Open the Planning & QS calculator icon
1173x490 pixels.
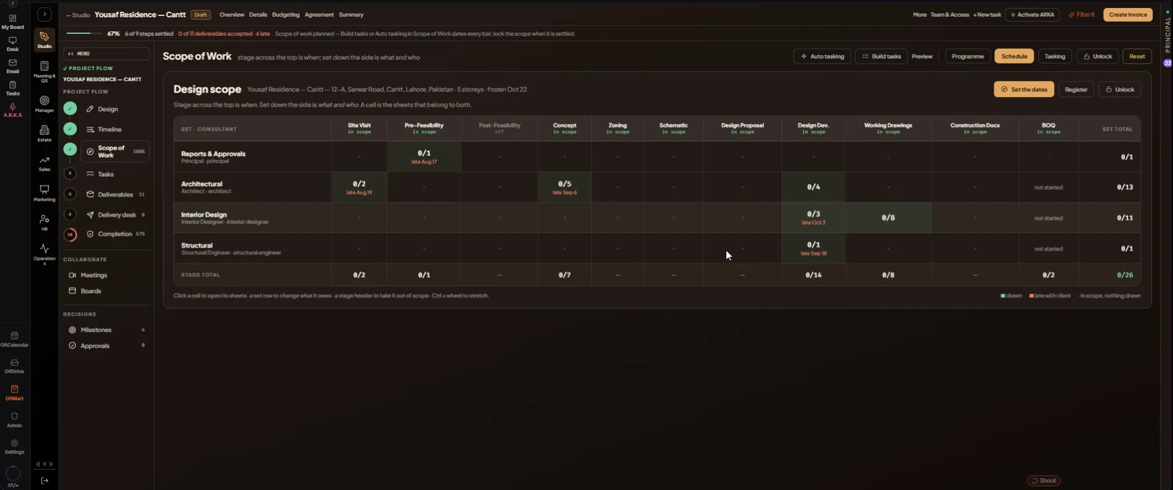pyautogui.click(x=44, y=71)
